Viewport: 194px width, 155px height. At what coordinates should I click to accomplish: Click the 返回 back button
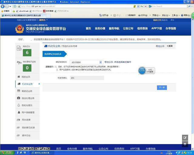tap(170, 46)
